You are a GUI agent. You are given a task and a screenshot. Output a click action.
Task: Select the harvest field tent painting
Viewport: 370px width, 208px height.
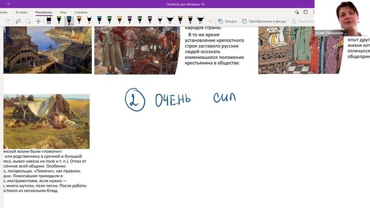(x=46, y=121)
